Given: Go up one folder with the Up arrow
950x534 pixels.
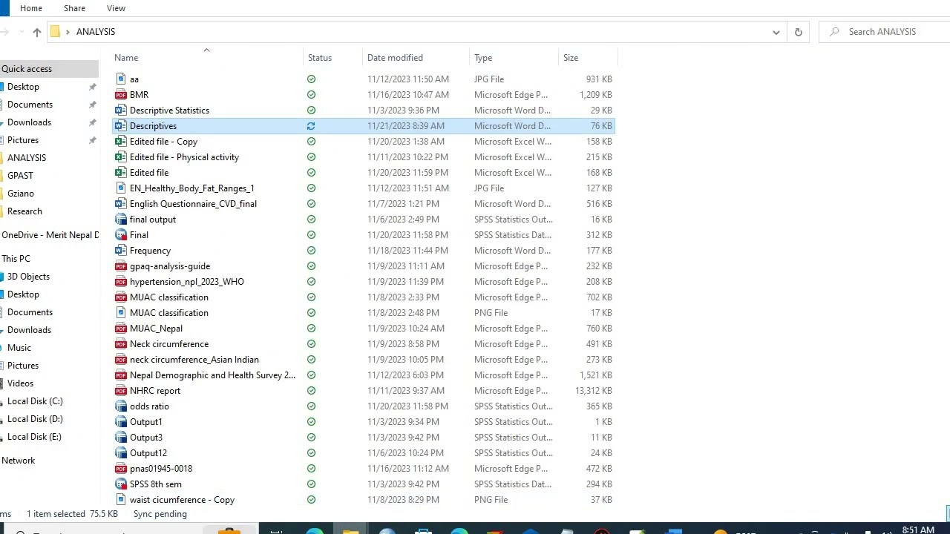Looking at the screenshot, I should click(36, 32).
